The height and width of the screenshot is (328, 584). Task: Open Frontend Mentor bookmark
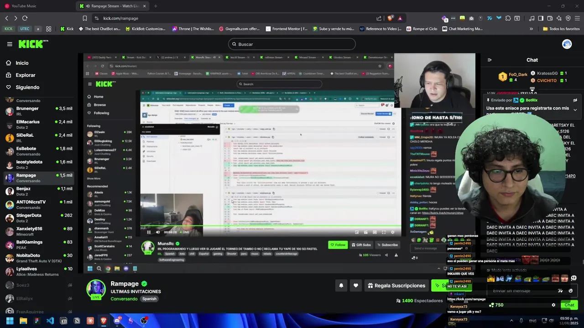[x=286, y=29]
